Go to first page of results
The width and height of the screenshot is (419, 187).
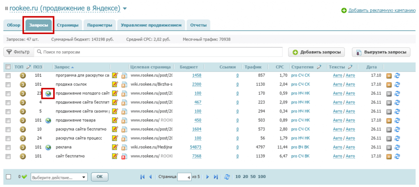tap(142, 177)
